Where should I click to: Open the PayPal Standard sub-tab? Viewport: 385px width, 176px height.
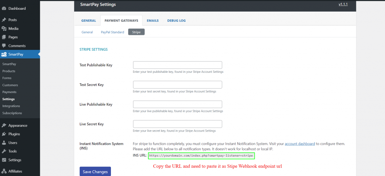click(x=112, y=32)
